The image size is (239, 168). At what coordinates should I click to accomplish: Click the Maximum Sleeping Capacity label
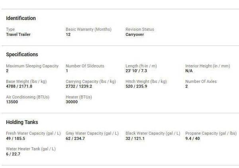pyautogui.click(x=32, y=66)
